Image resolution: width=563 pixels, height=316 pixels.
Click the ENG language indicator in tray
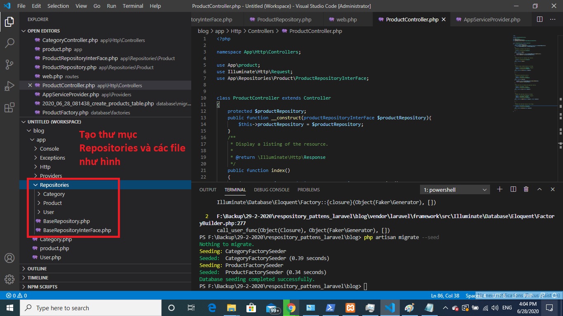point(507,308)
